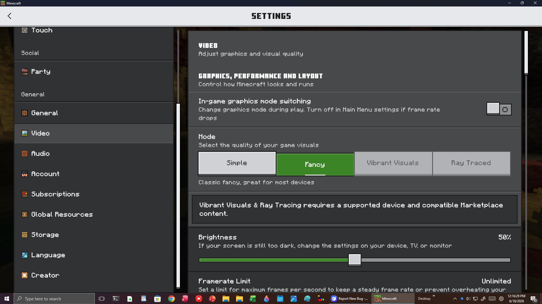542x304 pixels.
Task: Click the Minecraft taskbar button
Action: [x=393, y=299]
